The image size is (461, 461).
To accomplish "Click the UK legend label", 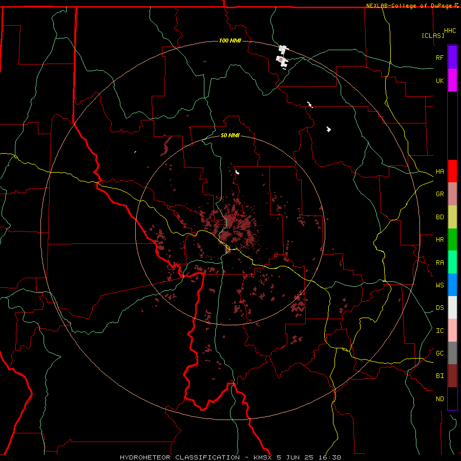I will click(439, 80).
